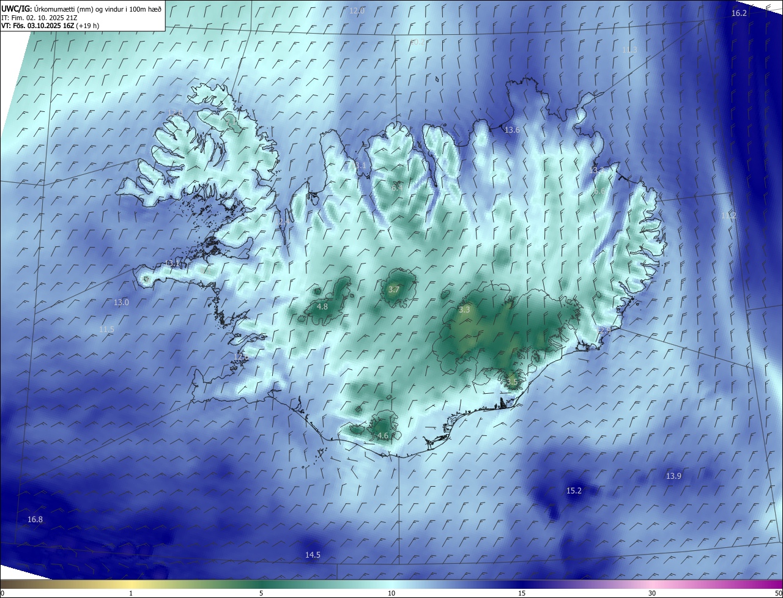The height and width of the screenshot is (598, 783).
Task: Click the 3.7 value on the glacier
Action: pos(393,289)
